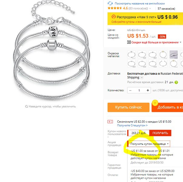Expand the rating votes dropdown arrow
183x182 pixels.
click(x=150, y=8)
